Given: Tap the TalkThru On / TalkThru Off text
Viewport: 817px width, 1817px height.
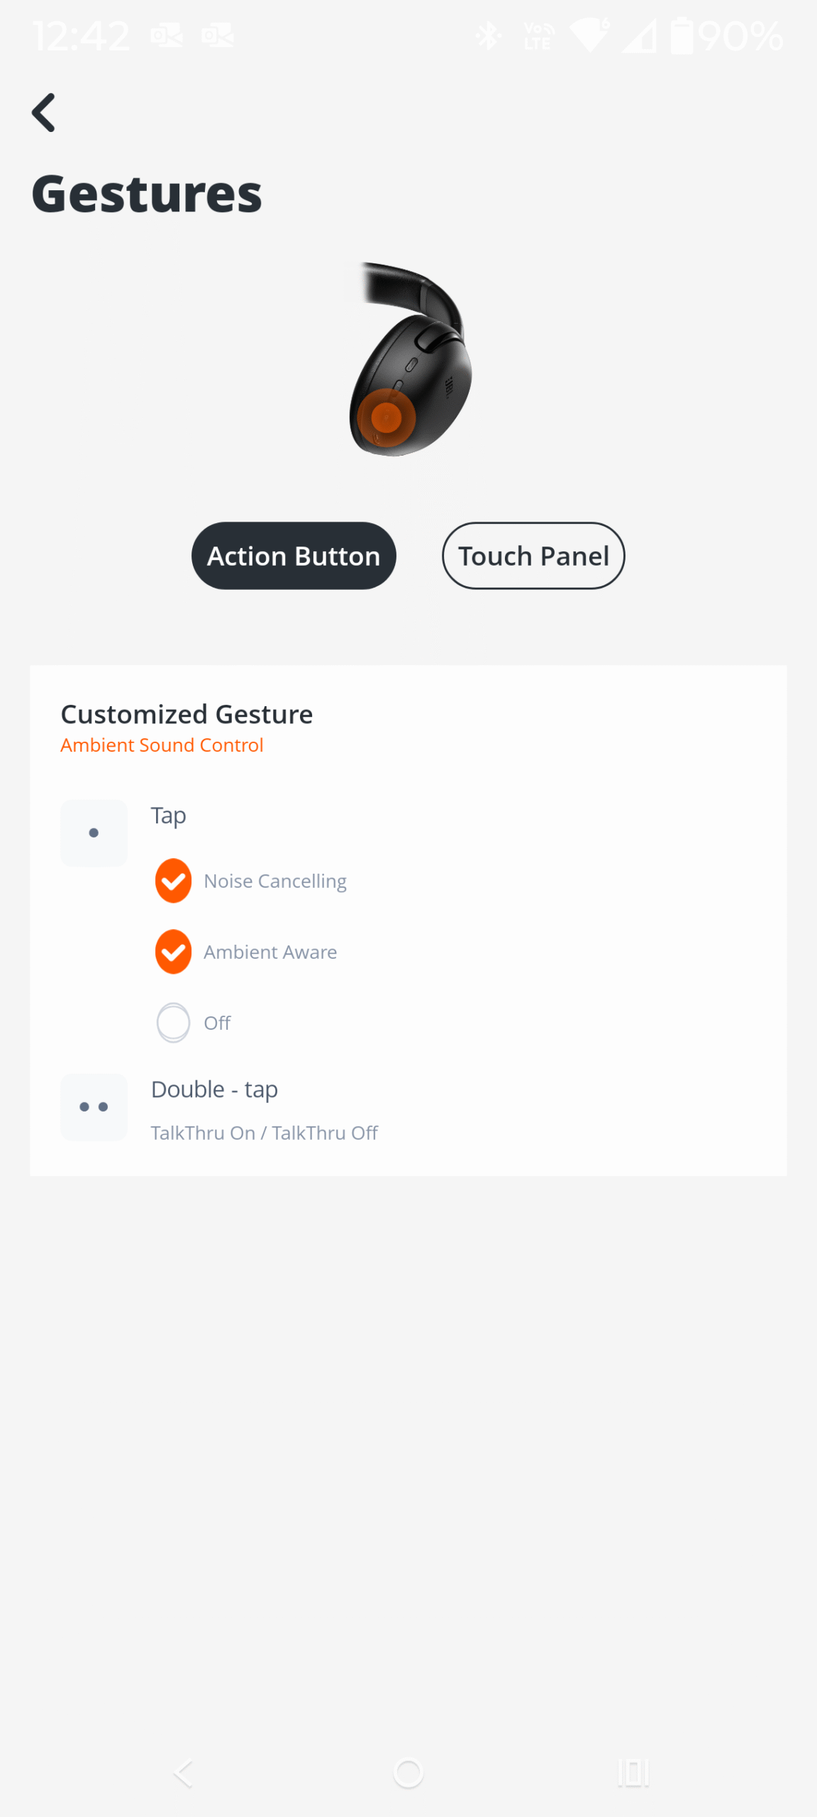Looking at the screenshot, I should point(264,1133).
